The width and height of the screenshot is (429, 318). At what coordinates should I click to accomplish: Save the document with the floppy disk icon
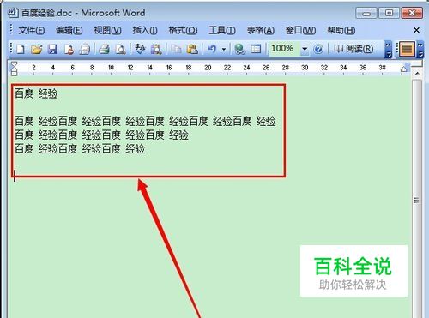coord(52,49)
